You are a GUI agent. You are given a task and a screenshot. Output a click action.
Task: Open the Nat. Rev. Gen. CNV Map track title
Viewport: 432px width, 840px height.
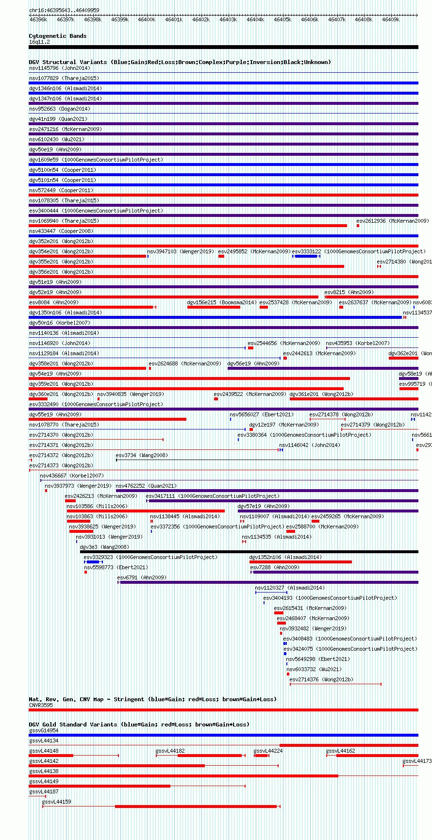click(x=153, y=699)
